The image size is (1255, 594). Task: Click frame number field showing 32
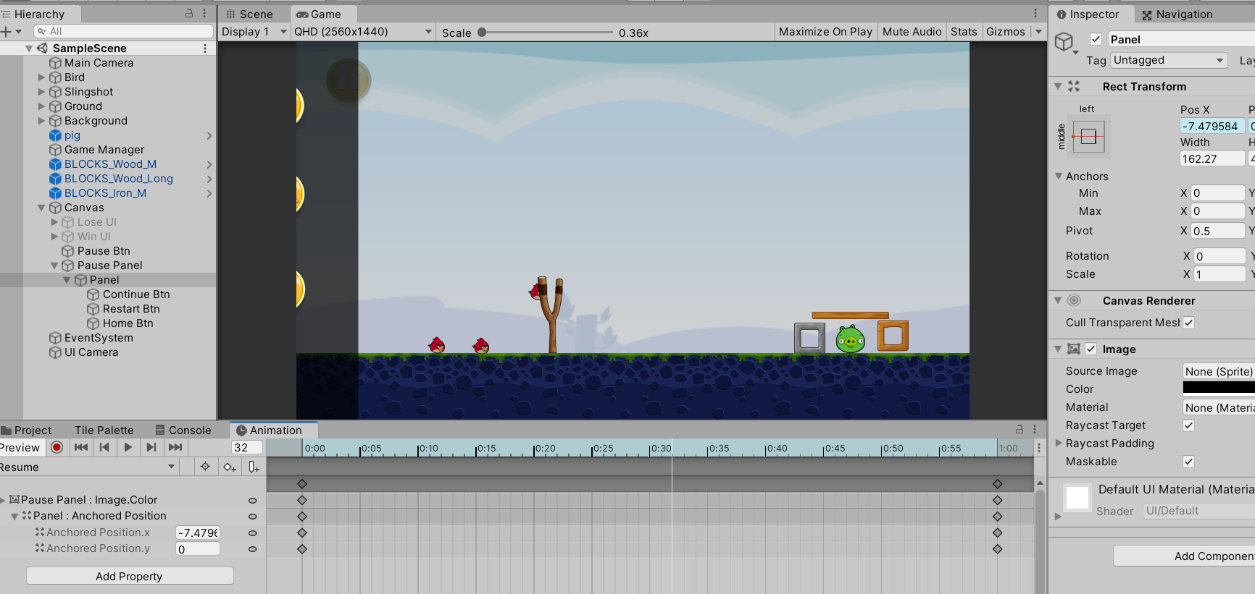(x=246, y=448)
